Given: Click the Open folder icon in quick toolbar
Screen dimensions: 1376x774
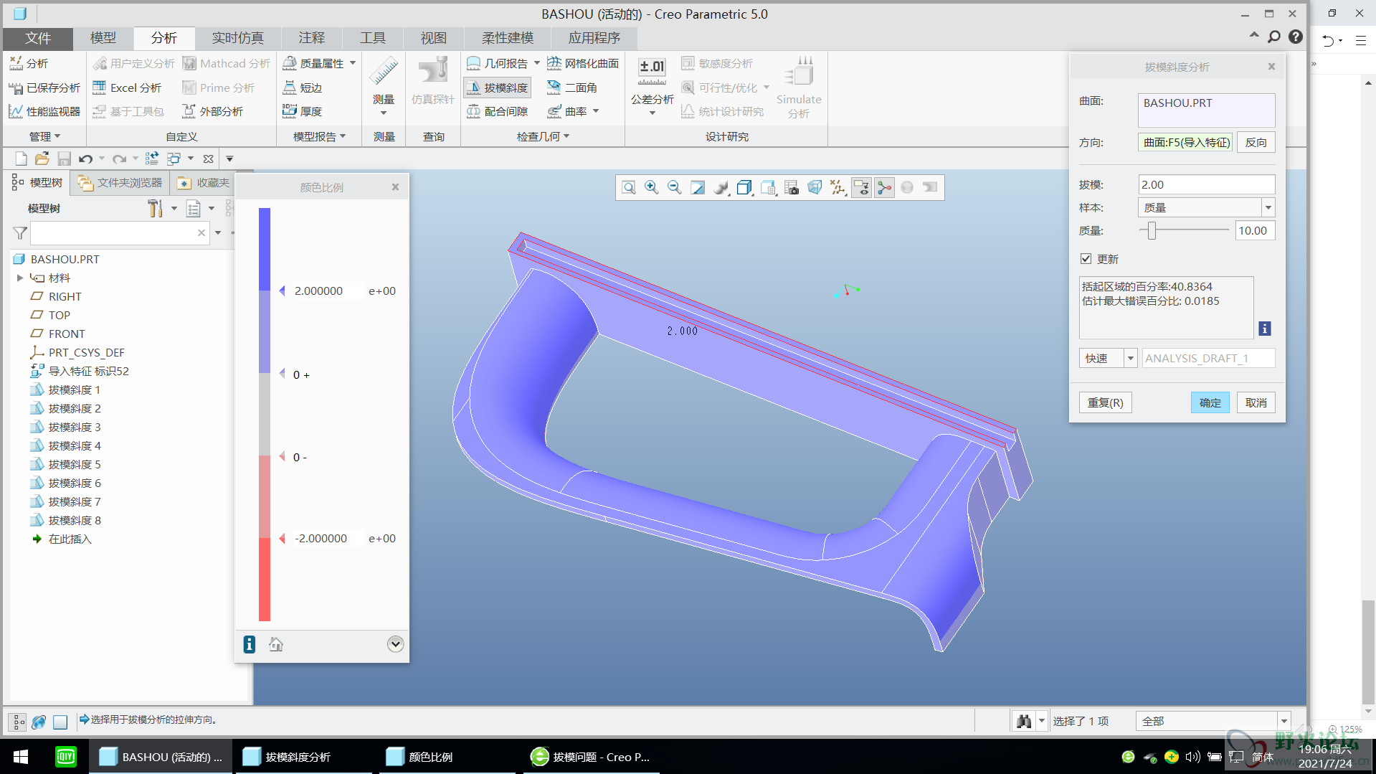Looking at the screenshot, I should pyautogui.click(x=42, y=159).
